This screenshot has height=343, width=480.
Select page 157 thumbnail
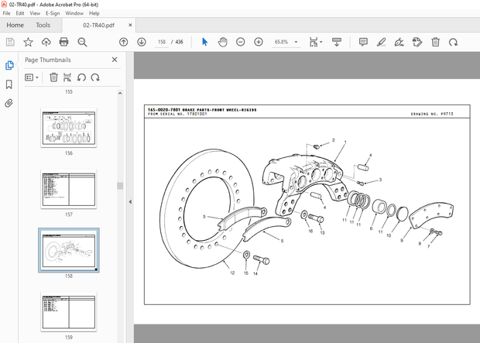(x=69, y=189)
